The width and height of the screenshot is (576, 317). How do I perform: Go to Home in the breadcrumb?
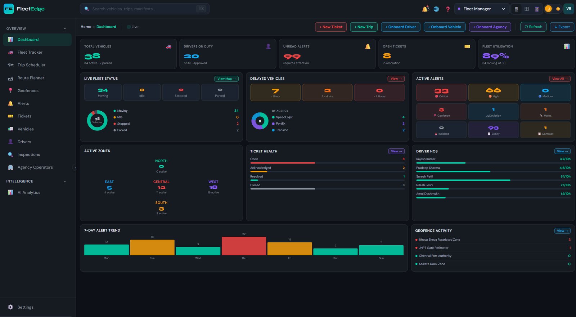click(86, 27)
